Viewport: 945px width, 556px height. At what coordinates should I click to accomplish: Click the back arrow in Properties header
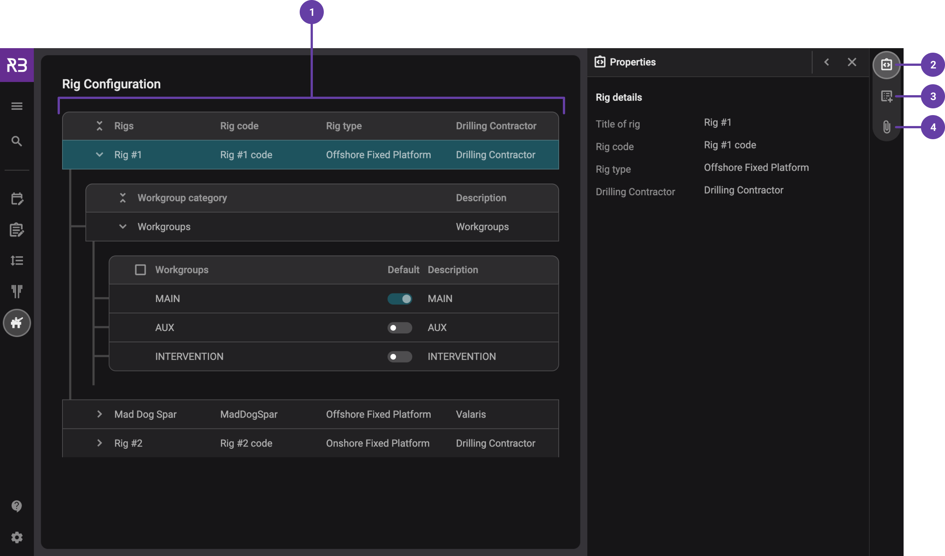click(x=827, y=62)
